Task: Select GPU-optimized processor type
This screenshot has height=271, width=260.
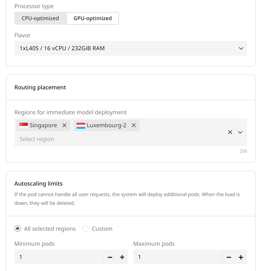Action: 92,18
